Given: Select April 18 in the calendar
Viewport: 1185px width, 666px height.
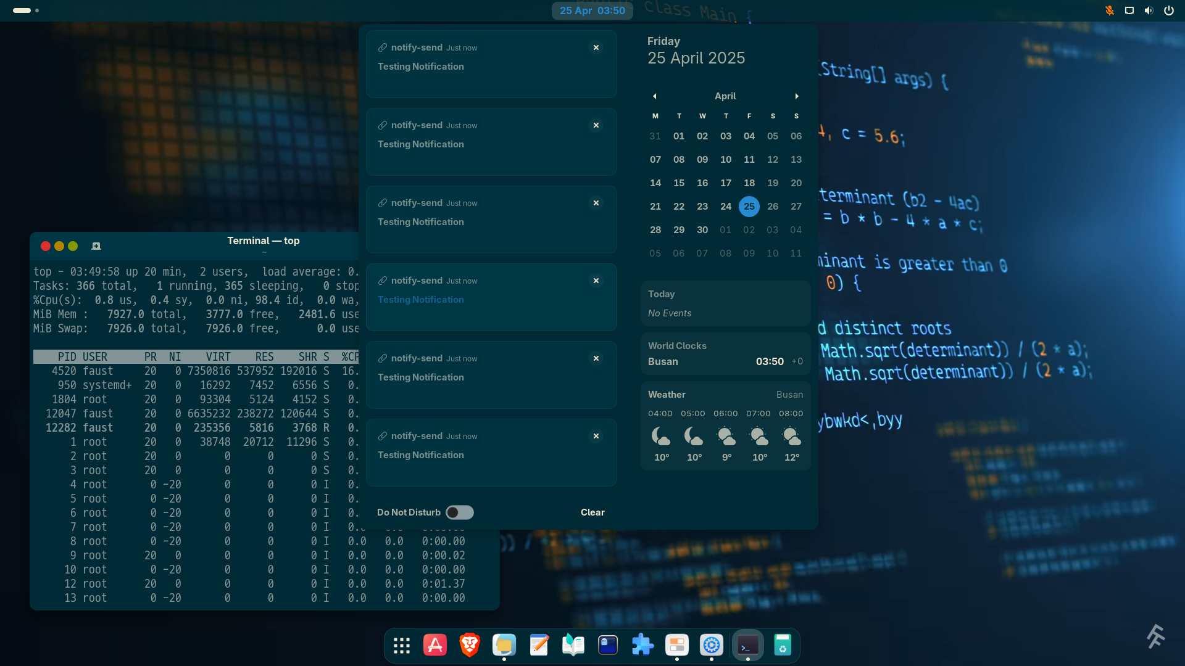Looking at the screenshot, I should coord(749,183).
